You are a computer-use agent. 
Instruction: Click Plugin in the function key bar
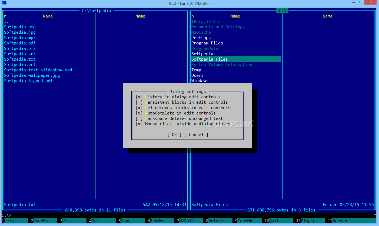point(310,221)
